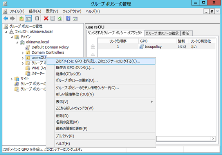Viewport: 222px width, 155px height.
Task: Click the スターター GPO folder icon
Action: coord(28,74)
